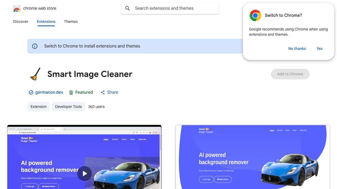
Task: Click the Switch to Chrome? popup title
Action: 283,15
